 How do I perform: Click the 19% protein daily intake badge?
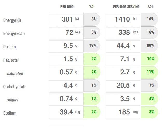93,46
